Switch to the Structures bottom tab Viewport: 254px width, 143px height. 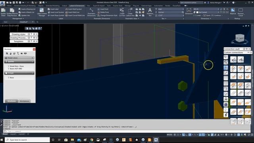(x=12, y=101)
